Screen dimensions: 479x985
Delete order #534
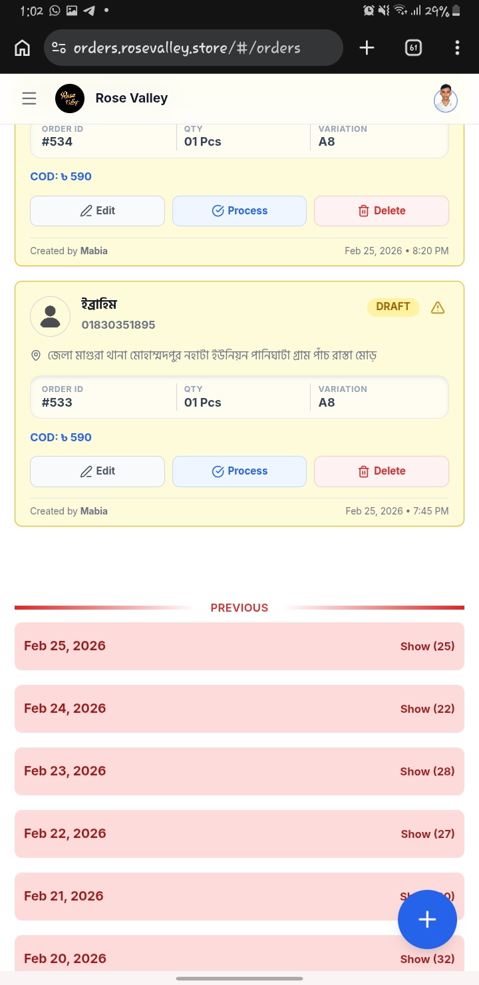[381, 211]
